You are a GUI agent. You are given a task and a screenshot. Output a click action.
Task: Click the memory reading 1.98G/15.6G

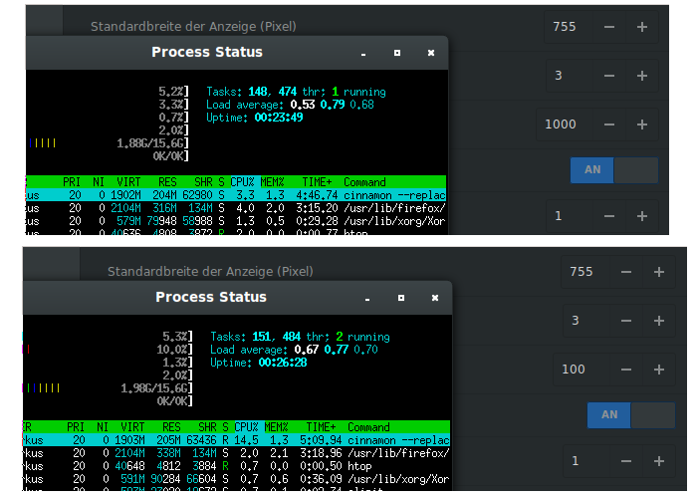155,388
